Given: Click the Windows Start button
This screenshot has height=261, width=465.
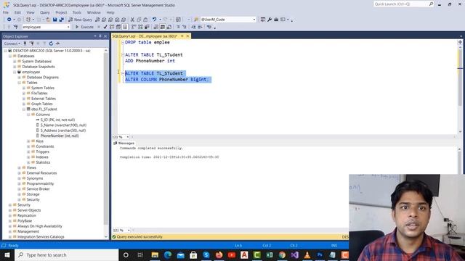Looking at the screenshot, I should click(x=7, y=254).
